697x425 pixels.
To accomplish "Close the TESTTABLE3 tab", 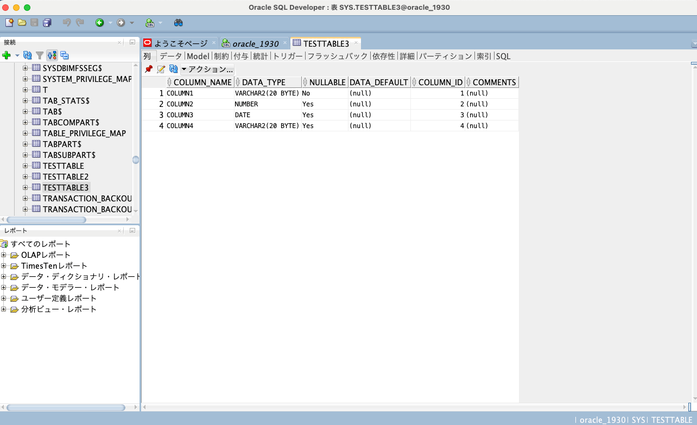I will (356, 43).
